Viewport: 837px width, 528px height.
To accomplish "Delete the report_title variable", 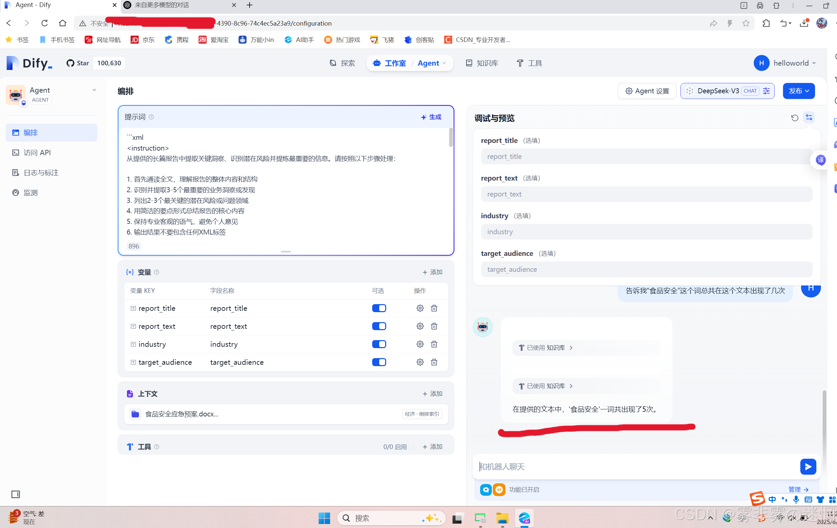I will click(x=434, y=308).
